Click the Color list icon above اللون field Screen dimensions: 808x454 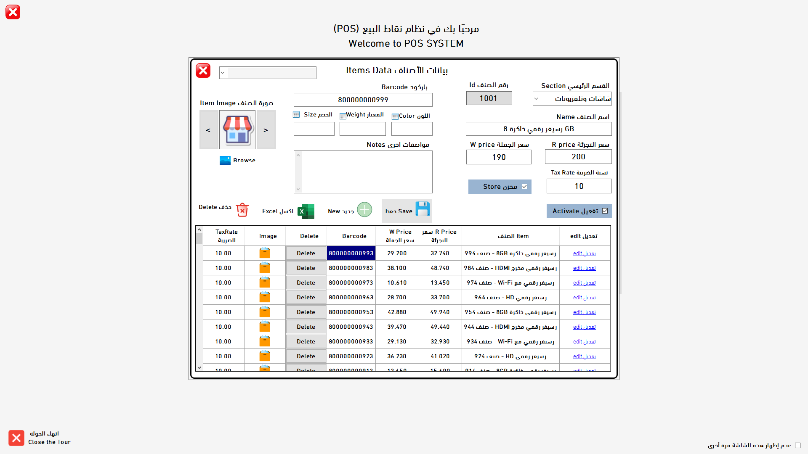(x=395, y=115)
